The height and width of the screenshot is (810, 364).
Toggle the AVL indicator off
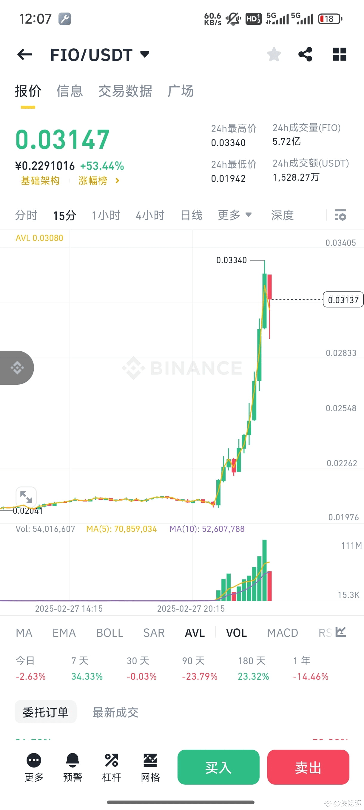click(195, 633)
